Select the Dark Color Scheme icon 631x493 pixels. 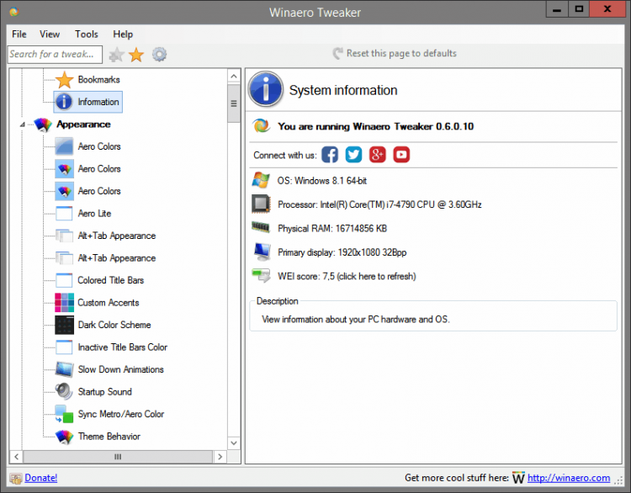click(65, 325)
